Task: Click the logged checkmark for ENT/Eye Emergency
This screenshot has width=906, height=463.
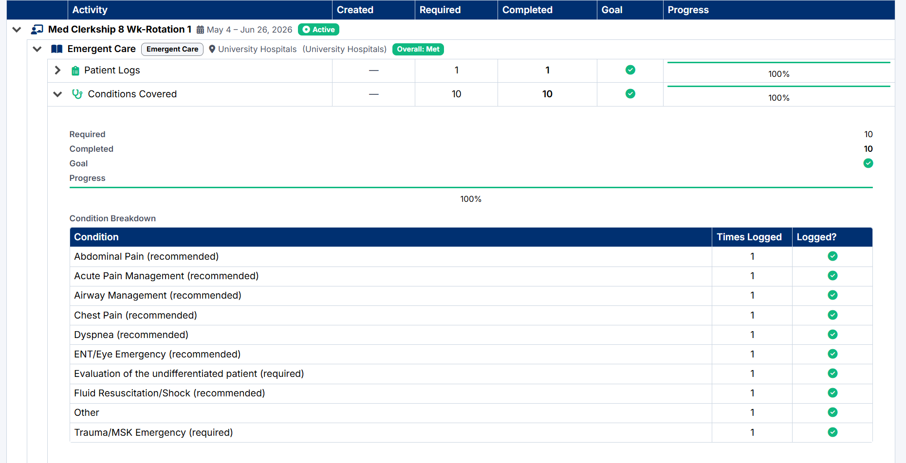Action: [832, 354]
